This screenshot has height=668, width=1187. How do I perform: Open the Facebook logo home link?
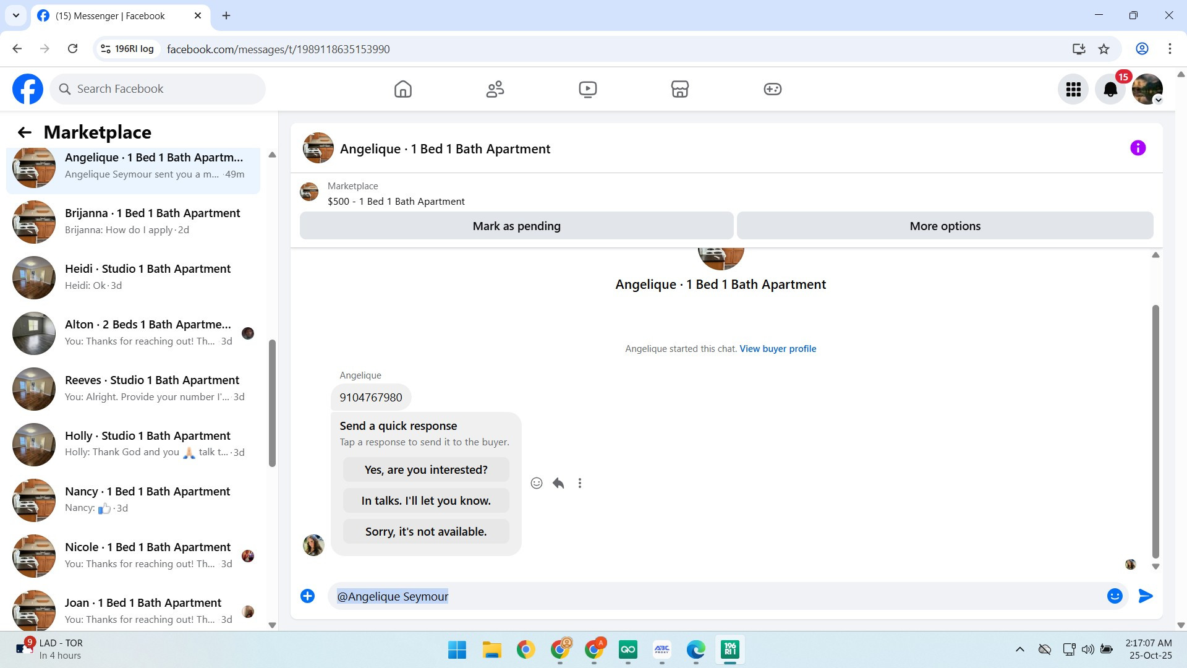coord(28,89)
